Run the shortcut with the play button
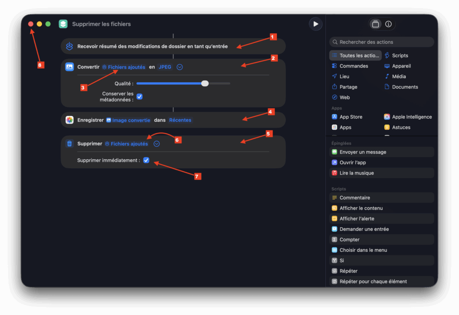Viewport: 459px width, 315px height. point(316,24)
